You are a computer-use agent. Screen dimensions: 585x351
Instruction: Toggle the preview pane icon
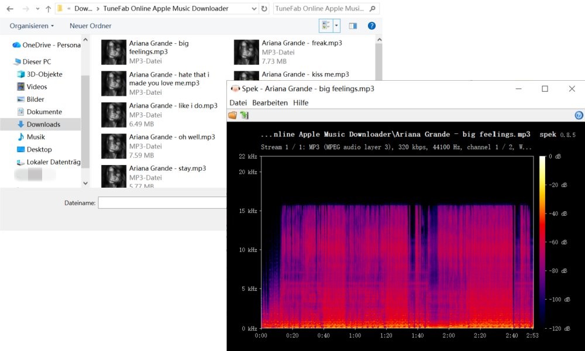point(353,26)
